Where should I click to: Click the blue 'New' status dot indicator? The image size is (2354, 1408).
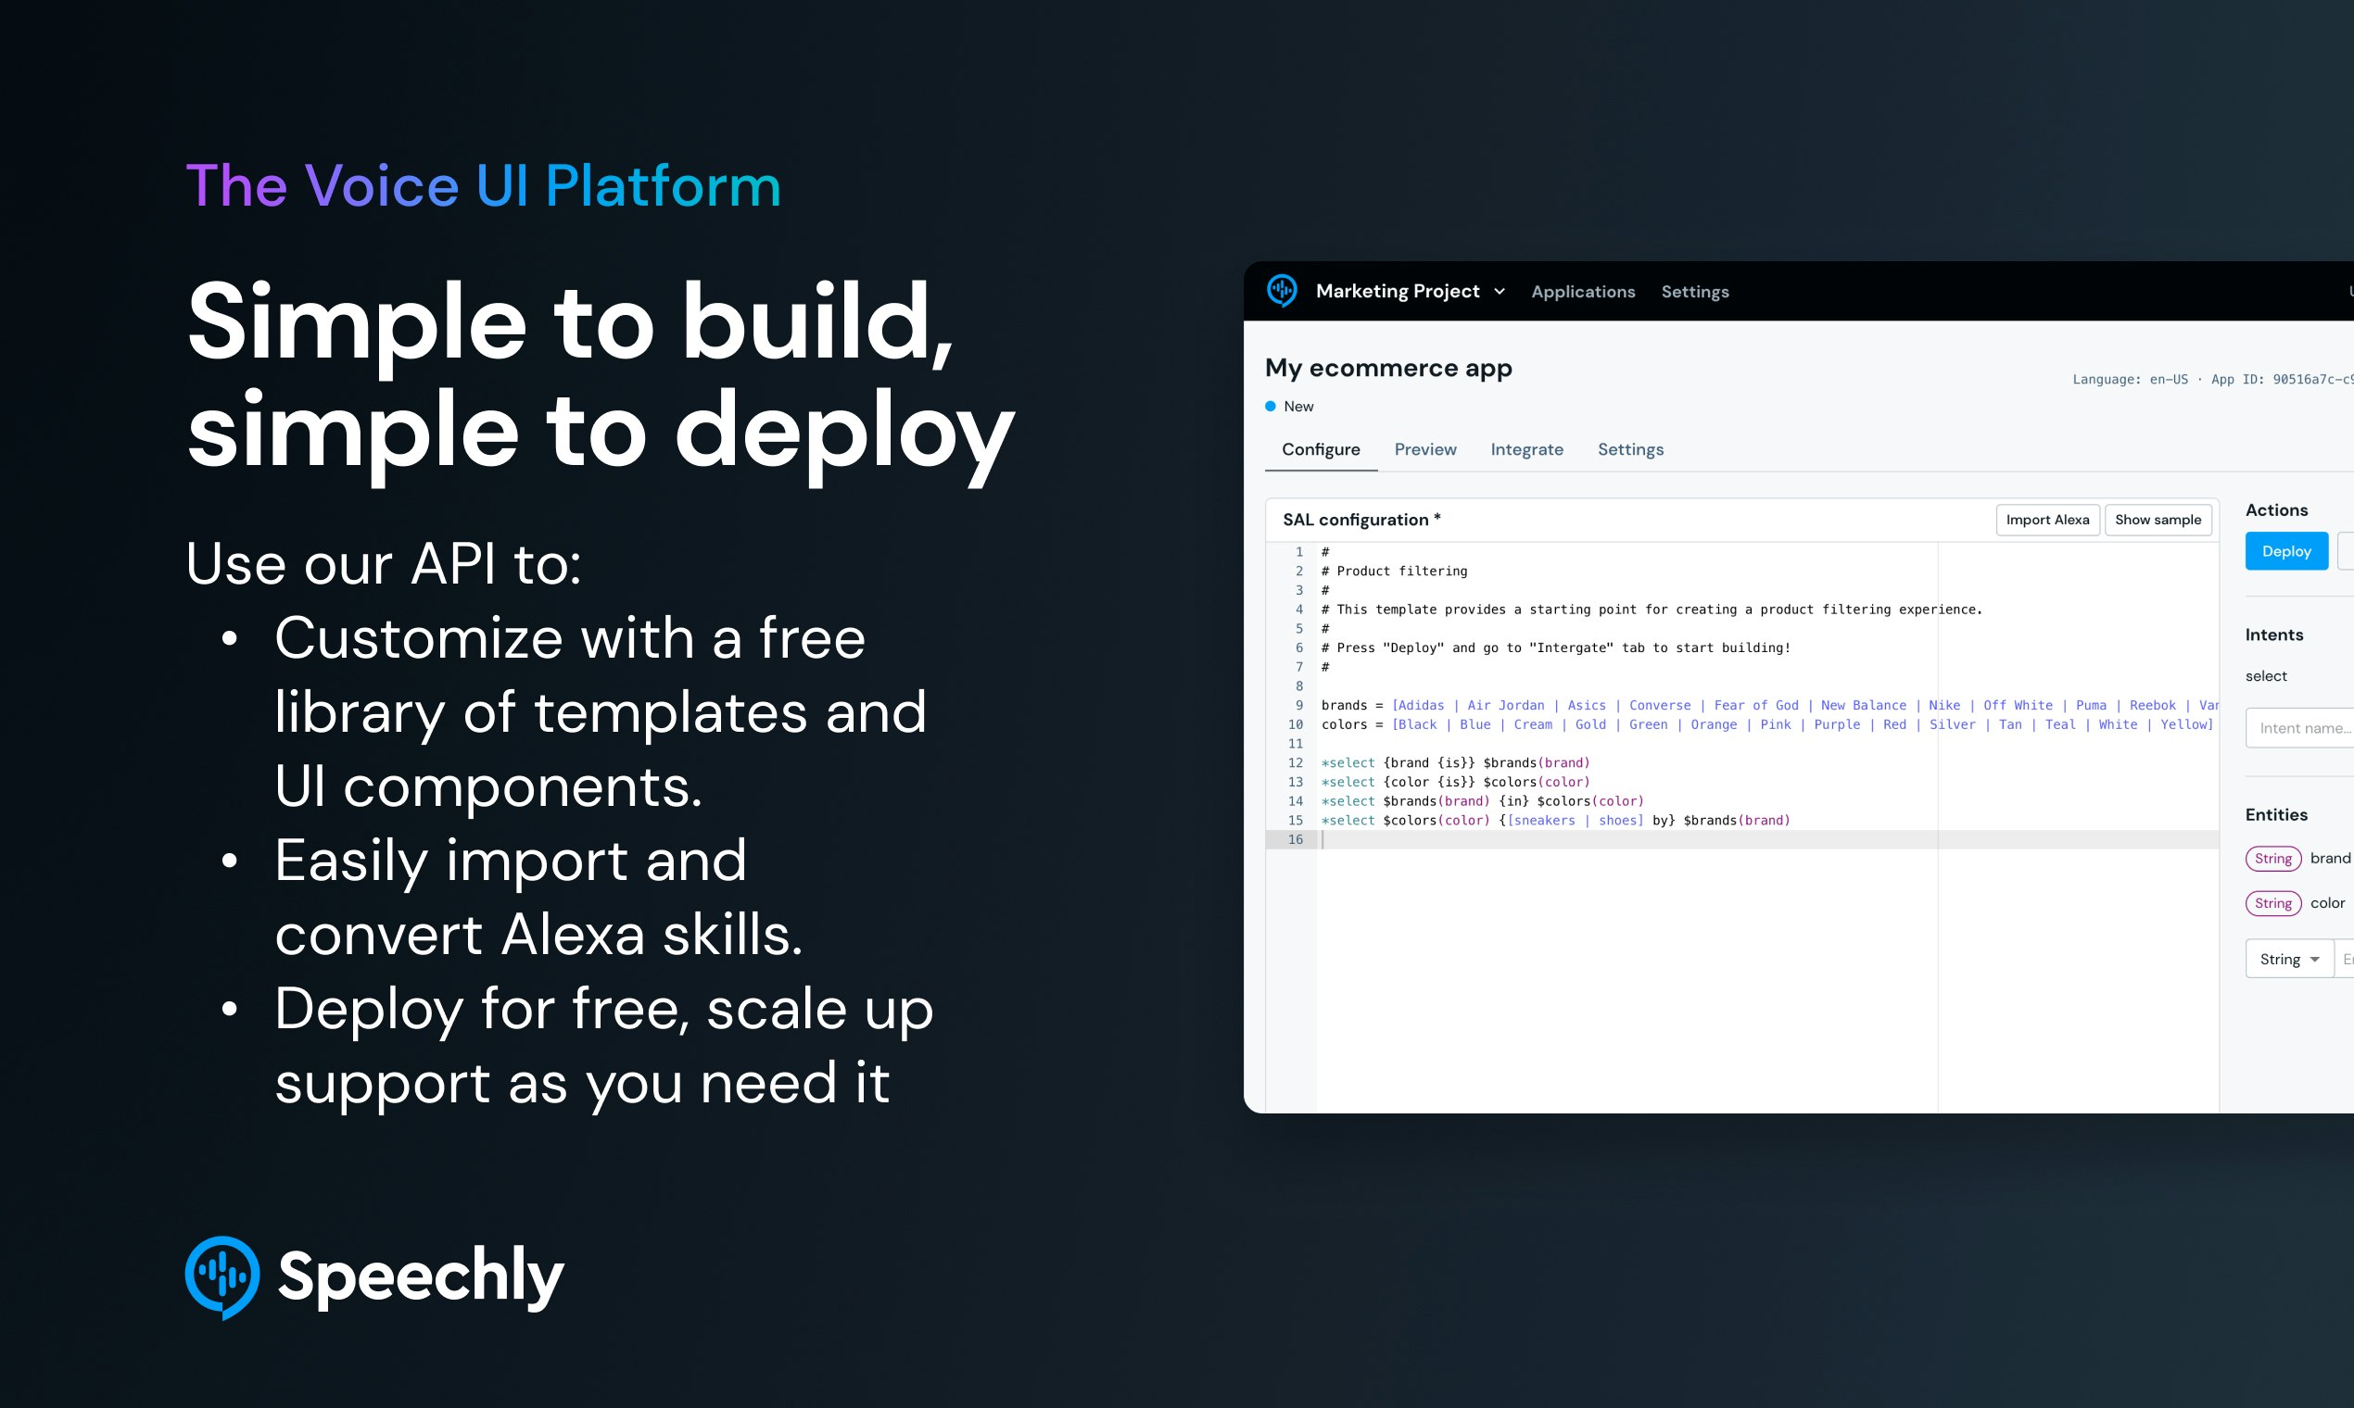[1270, 405]
